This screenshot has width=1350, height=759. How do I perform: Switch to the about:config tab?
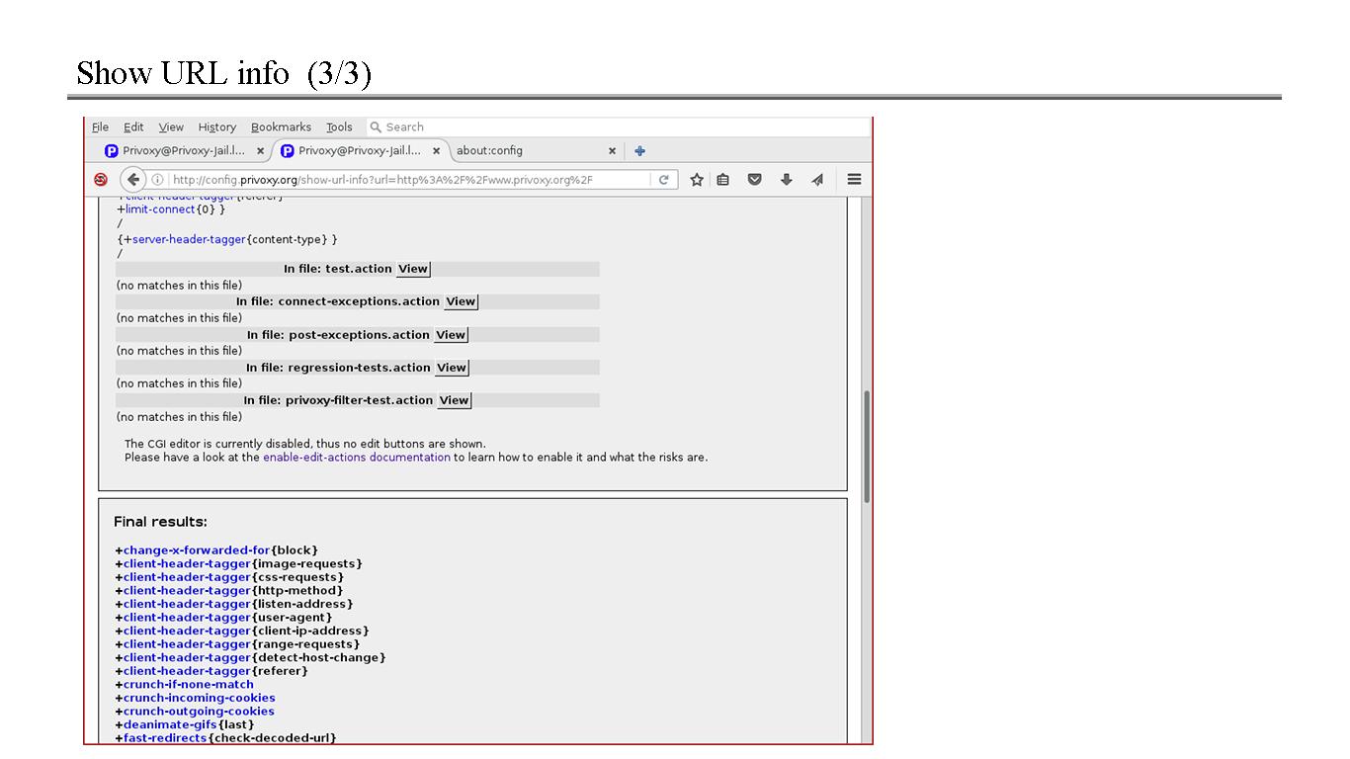[524, 151]
